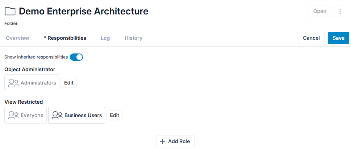The width and height of the screenshot is (351, 151).
Task: Click the Business Users group icon
Action: (57, 115)
